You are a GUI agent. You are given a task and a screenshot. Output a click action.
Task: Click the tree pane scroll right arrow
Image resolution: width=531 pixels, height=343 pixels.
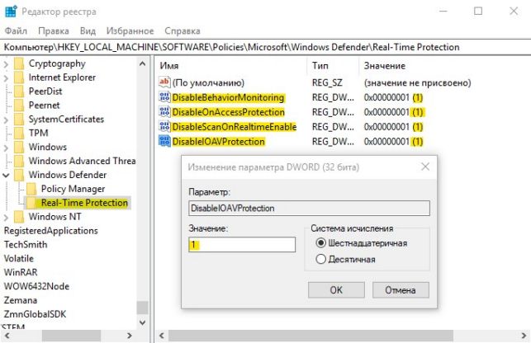(130, 336)
